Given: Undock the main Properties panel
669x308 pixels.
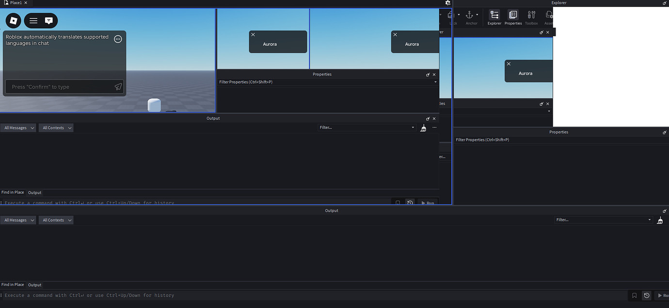Looking at the screenshot, I should [665, 132].
